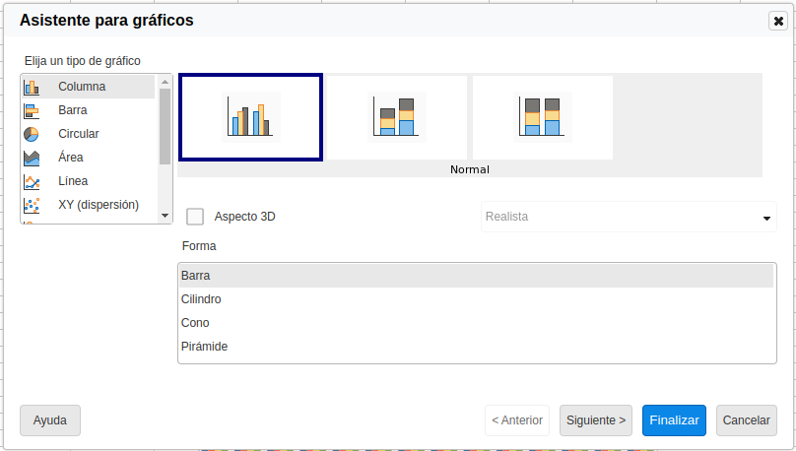The image size is (796, 451).
Task: Choose the Barra chart type icon
Action: 32,110
